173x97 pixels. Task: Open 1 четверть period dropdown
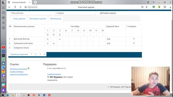pyautogui.click(x=75, y=13)
